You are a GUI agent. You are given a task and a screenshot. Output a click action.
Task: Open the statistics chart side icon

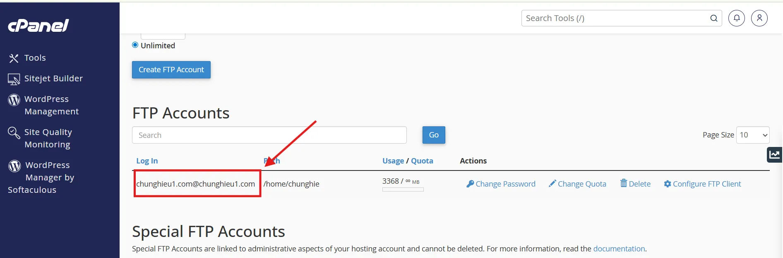pyautogui.click(x=774, y=155)
